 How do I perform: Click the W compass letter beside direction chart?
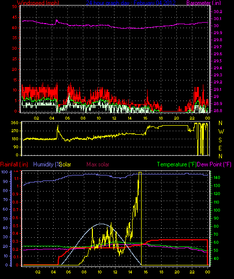[221, 132]
